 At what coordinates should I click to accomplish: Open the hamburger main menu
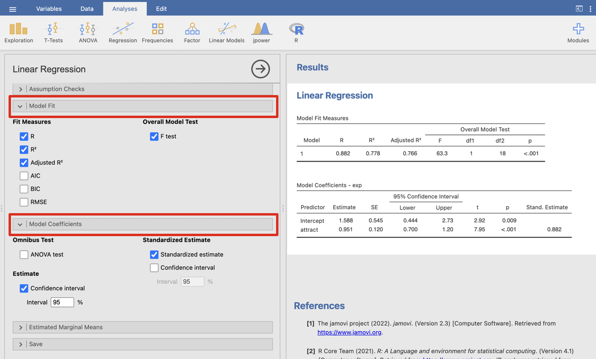pyautogui.click(x=13, y=9)
